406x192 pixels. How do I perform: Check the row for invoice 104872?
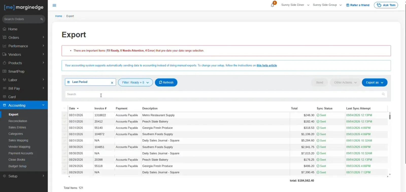pos(64,134)
